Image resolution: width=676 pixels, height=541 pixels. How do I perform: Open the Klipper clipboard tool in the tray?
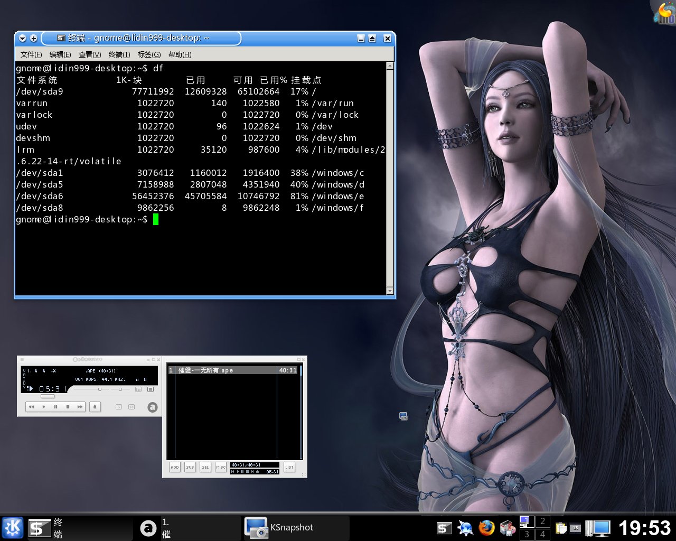coord(561,527)
